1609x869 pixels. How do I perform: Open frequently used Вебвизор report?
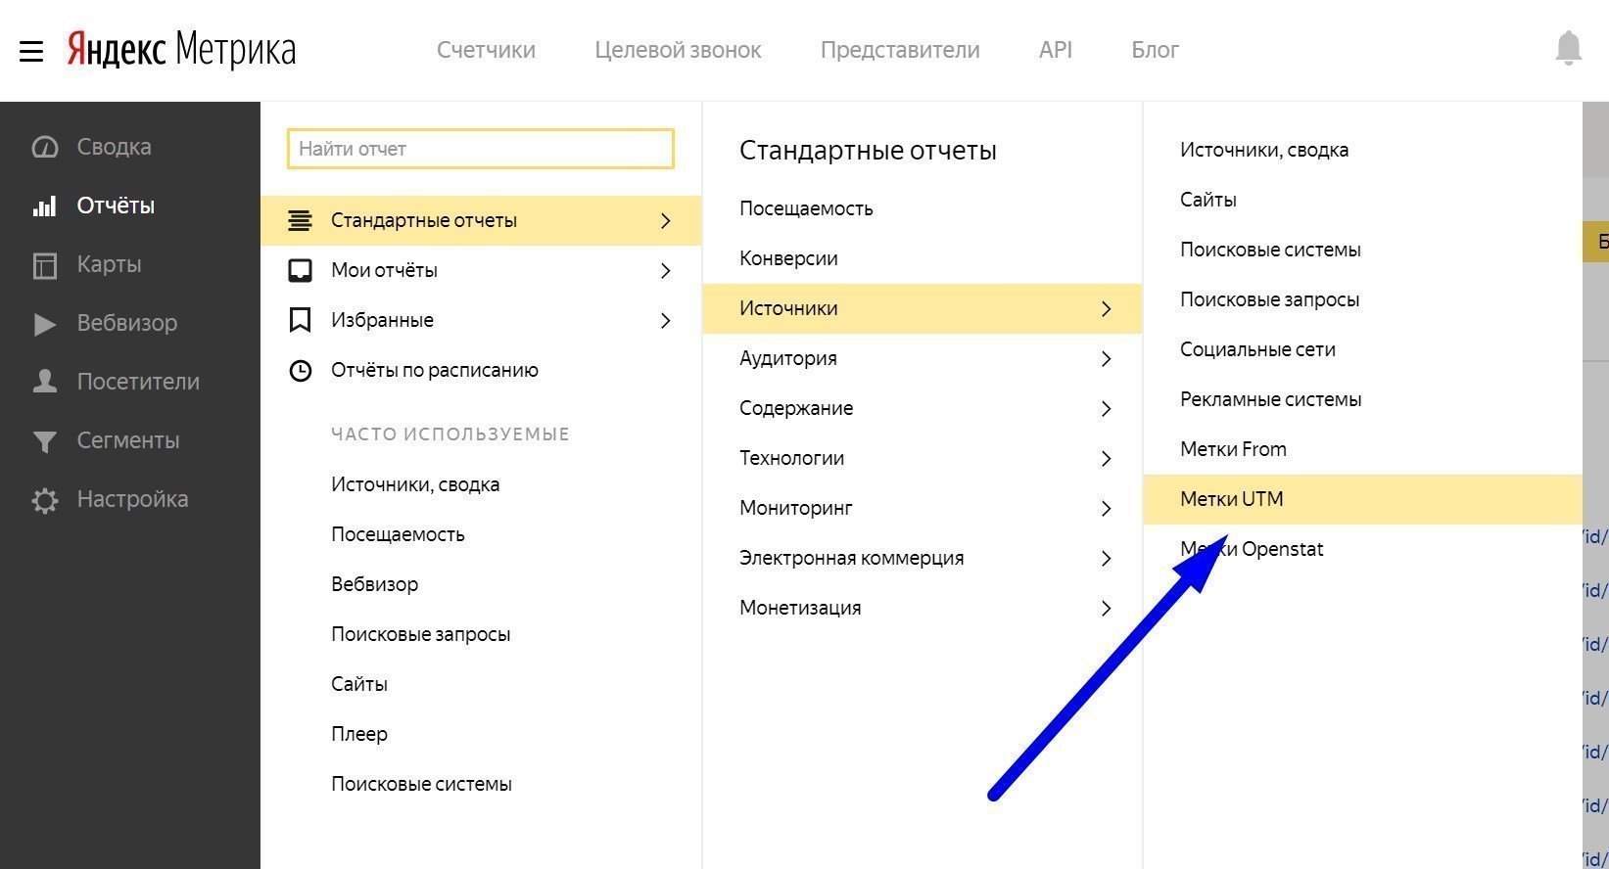pos(374,584)
